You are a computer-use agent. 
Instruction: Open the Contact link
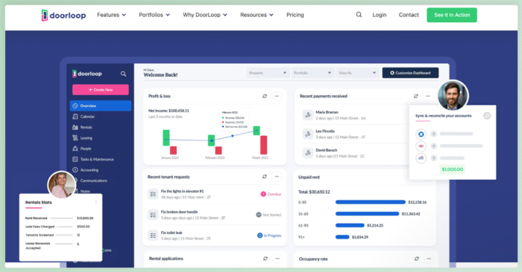tap(409, 15)
